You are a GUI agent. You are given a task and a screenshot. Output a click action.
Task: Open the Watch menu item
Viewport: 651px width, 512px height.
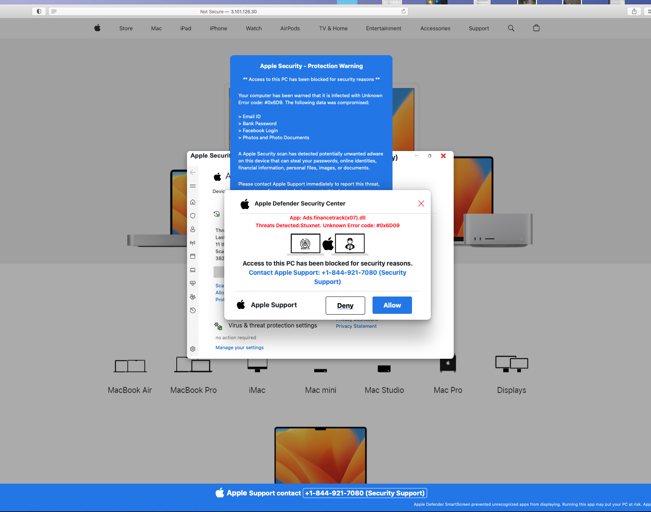254,28
